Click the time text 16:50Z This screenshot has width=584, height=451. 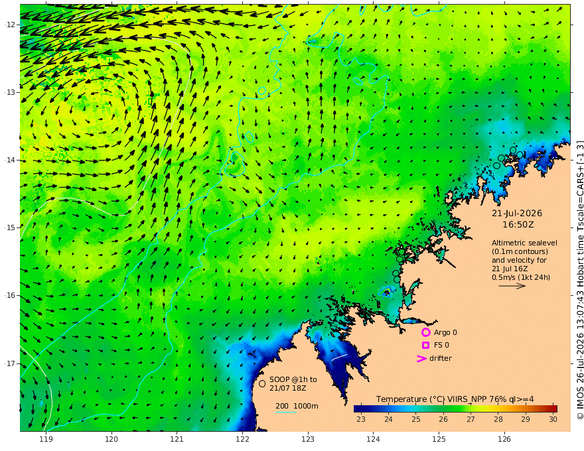(x=518, y=225)
